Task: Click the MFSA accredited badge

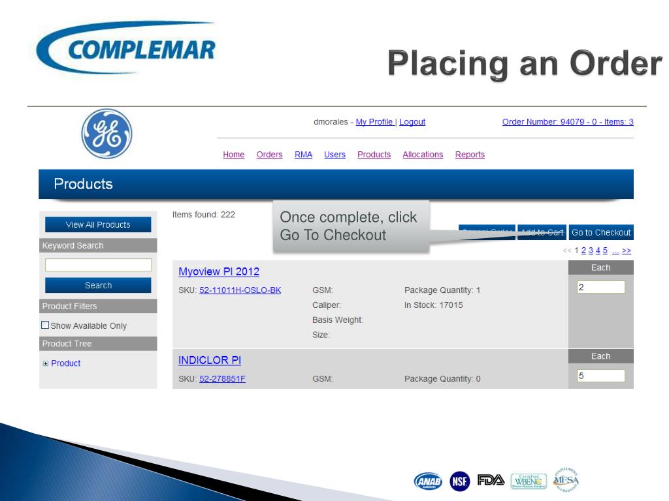Action: click(566, 479)
